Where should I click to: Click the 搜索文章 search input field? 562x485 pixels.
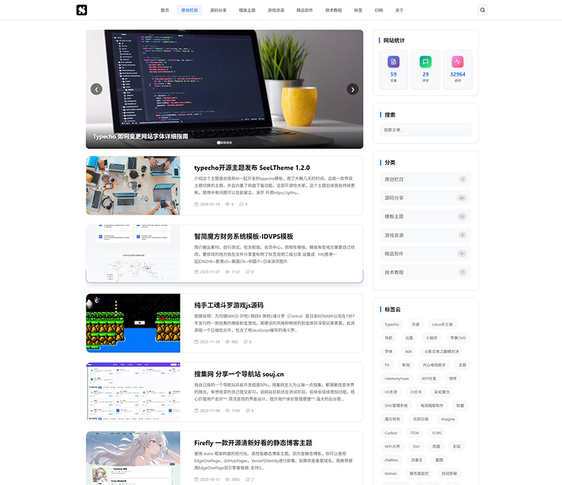point(424,130)
